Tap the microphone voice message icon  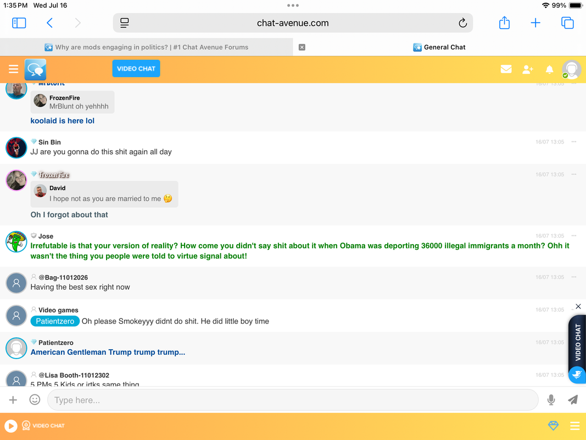pos(551,400)
